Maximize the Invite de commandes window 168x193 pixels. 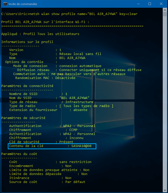coord(150,4)
